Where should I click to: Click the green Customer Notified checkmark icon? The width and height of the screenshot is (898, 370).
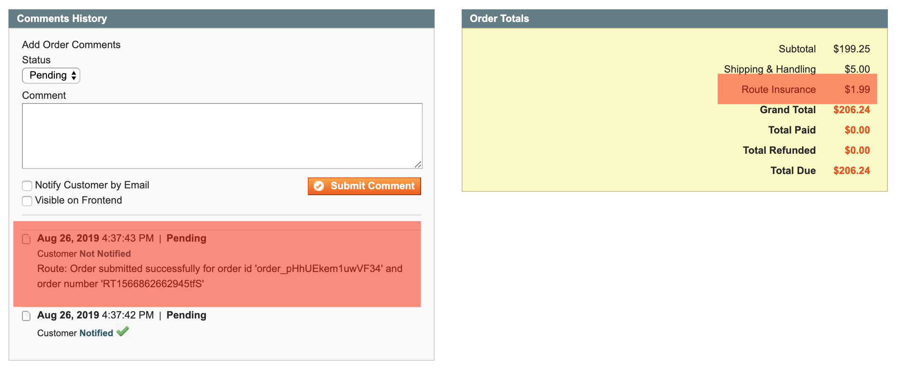pyautogui.click(x=123, y=332)
